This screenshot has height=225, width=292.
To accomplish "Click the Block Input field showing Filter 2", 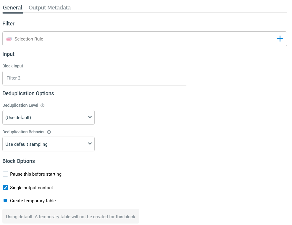I will click(95, 78).
